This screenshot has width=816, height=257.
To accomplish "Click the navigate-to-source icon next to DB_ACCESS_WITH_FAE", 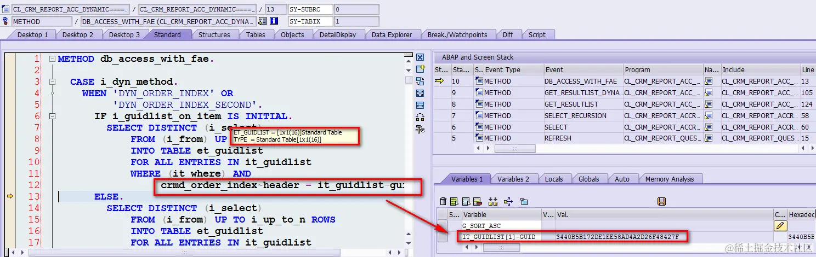I will pyautogui.click(x=262, y=21).
